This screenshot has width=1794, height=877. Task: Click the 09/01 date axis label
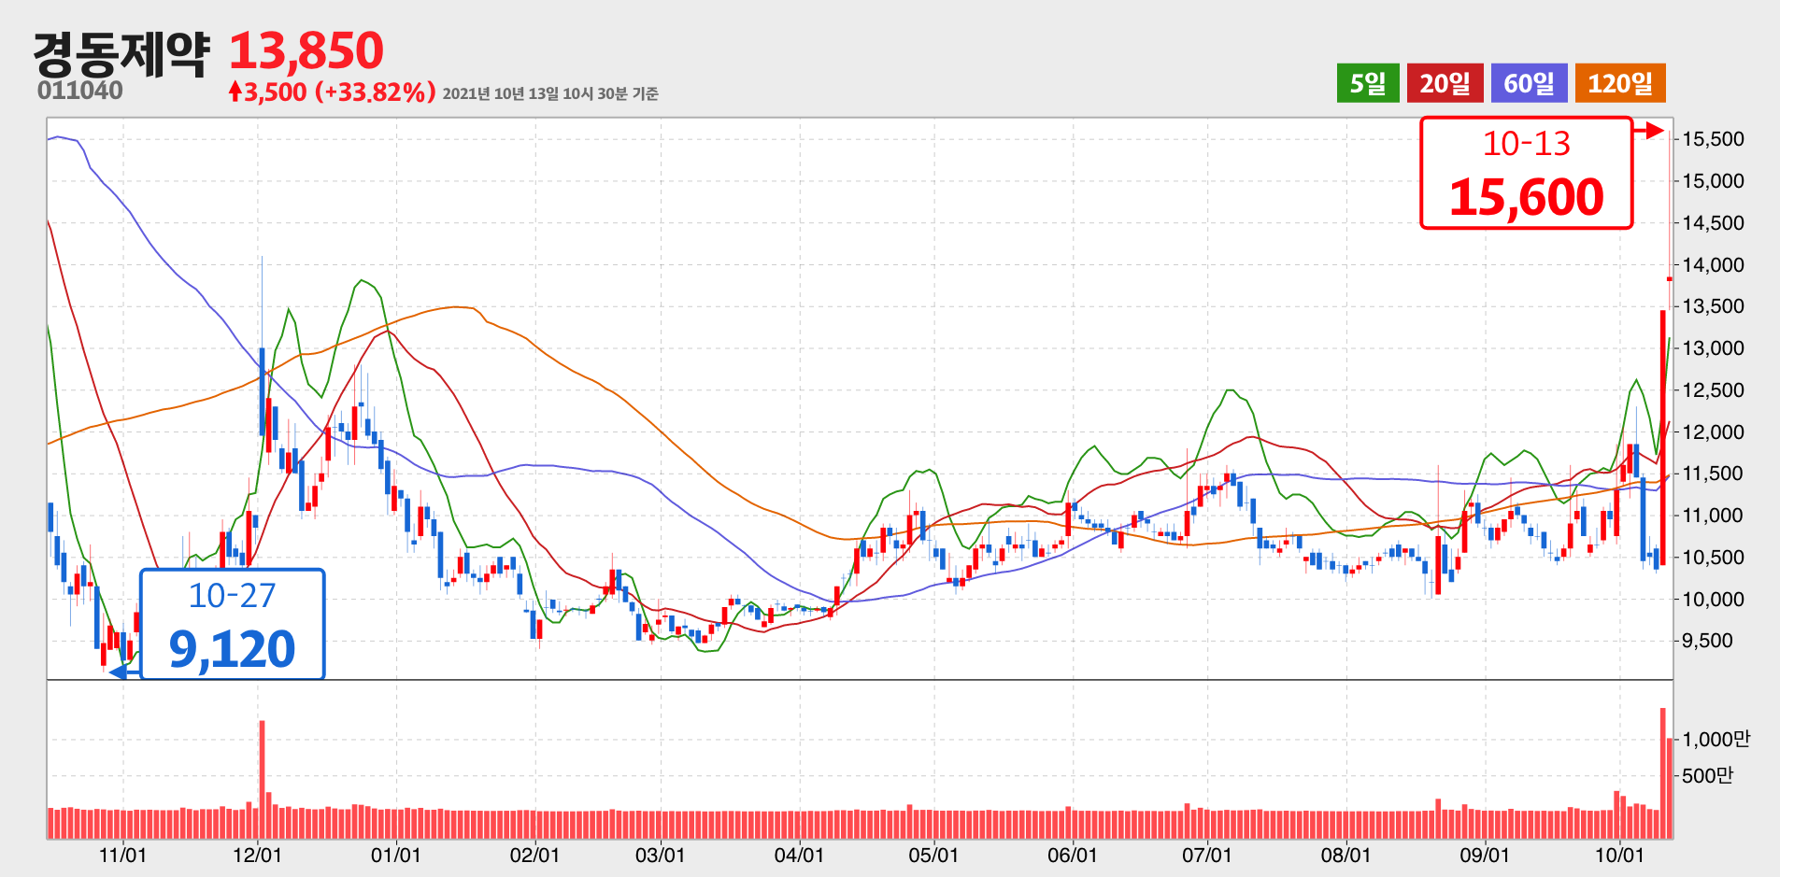click(x=1484, y=856)
